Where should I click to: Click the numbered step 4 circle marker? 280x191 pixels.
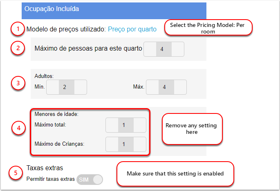(17, 128)
